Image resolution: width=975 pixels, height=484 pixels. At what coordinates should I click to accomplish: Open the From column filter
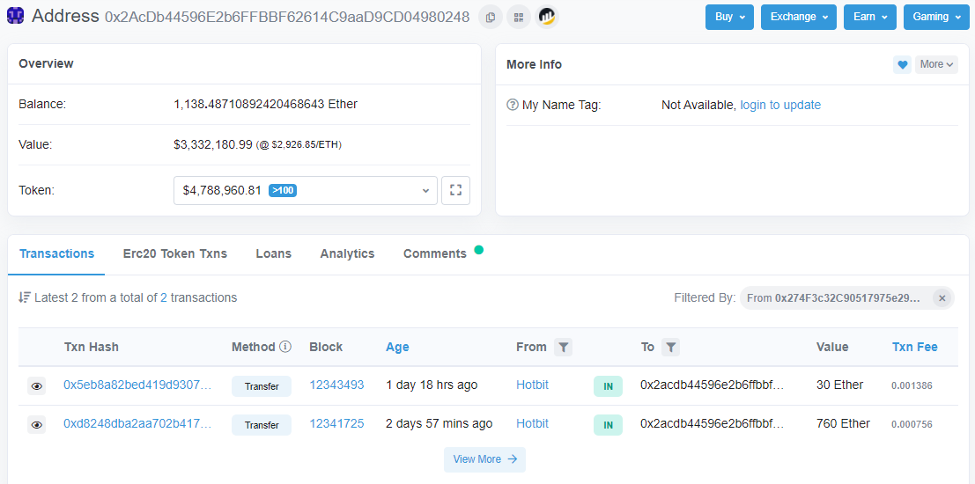click(x=564, y=348)
